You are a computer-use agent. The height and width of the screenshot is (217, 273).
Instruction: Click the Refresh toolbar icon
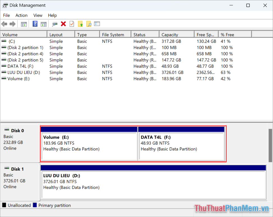55,24
